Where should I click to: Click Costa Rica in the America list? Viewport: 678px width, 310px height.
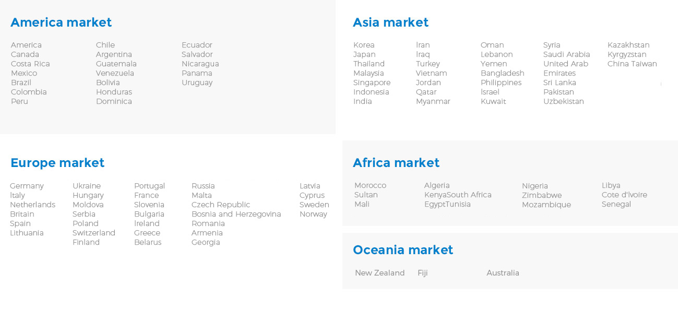click(x=30, y=64)
